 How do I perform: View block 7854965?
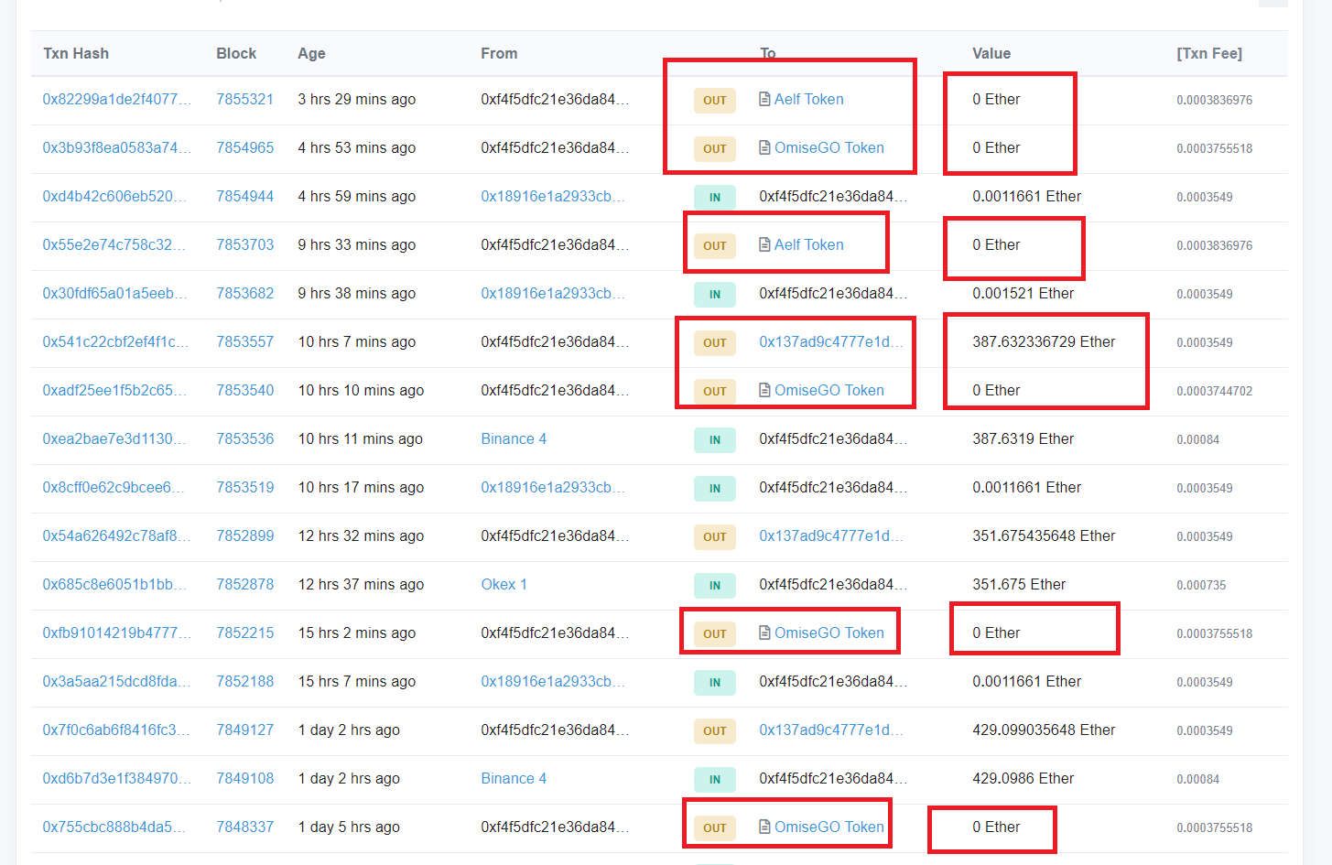pyautogui.click(x=245, y=147)
